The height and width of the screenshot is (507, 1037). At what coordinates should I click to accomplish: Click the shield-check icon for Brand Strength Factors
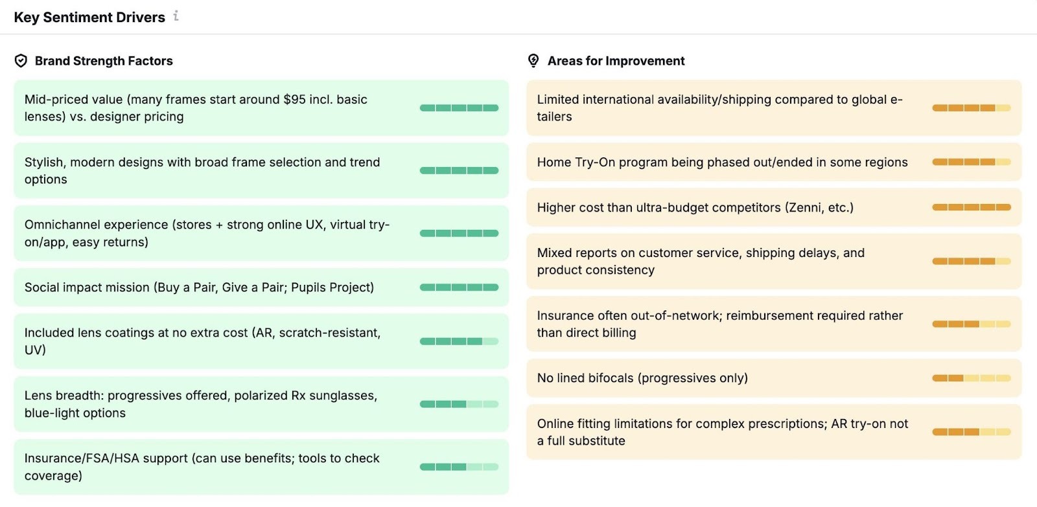[21, 61]
